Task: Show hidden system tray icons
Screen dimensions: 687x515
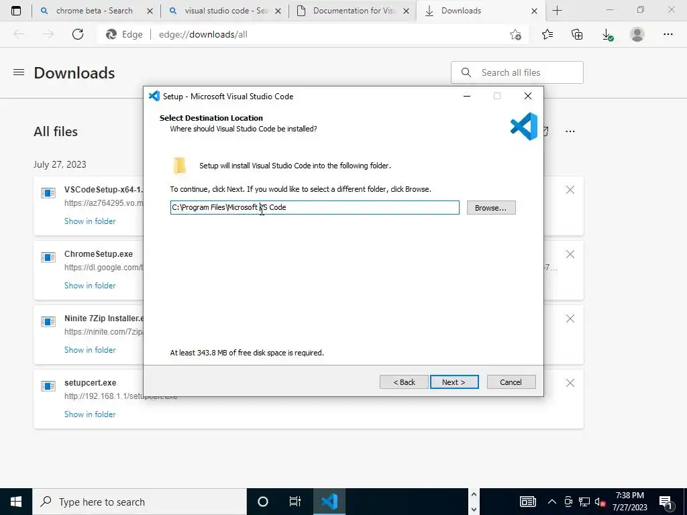Action: click(552, 502)
